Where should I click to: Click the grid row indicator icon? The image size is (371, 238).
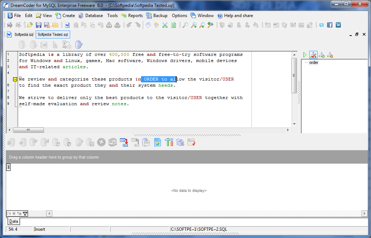[8, 168]
